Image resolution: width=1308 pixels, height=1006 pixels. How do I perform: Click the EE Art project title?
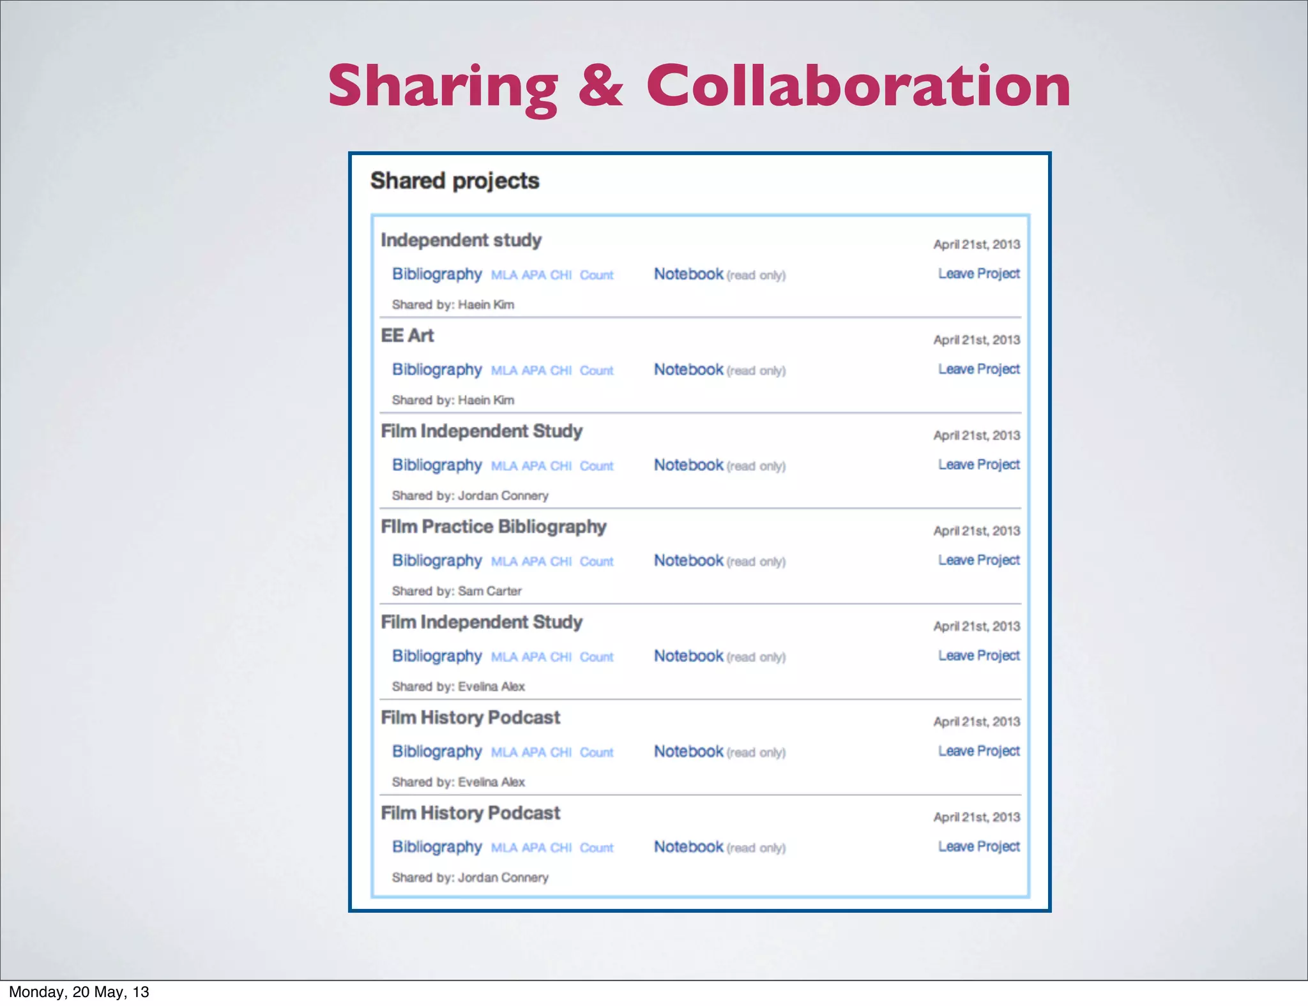click(x=407, y=336)
